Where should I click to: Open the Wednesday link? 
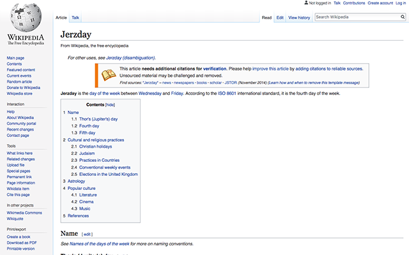pyautogui.click(x=150, y=94)
